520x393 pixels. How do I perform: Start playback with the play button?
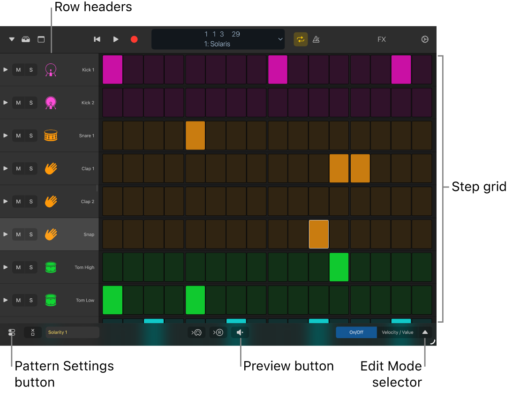[116, 39]
